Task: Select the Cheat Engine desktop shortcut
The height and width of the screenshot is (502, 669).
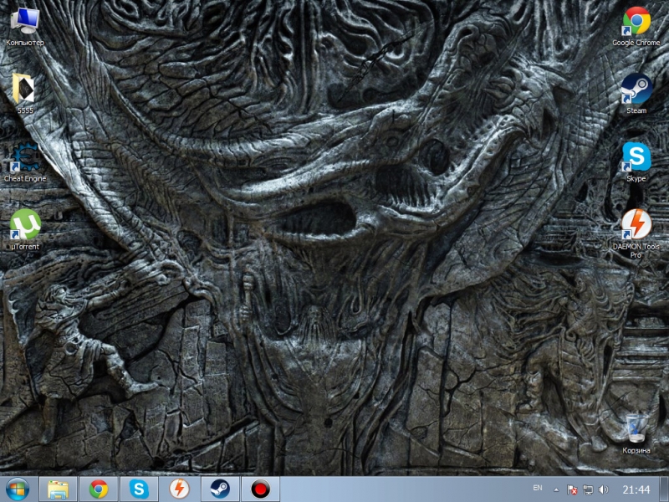Action: click(25, 162)
